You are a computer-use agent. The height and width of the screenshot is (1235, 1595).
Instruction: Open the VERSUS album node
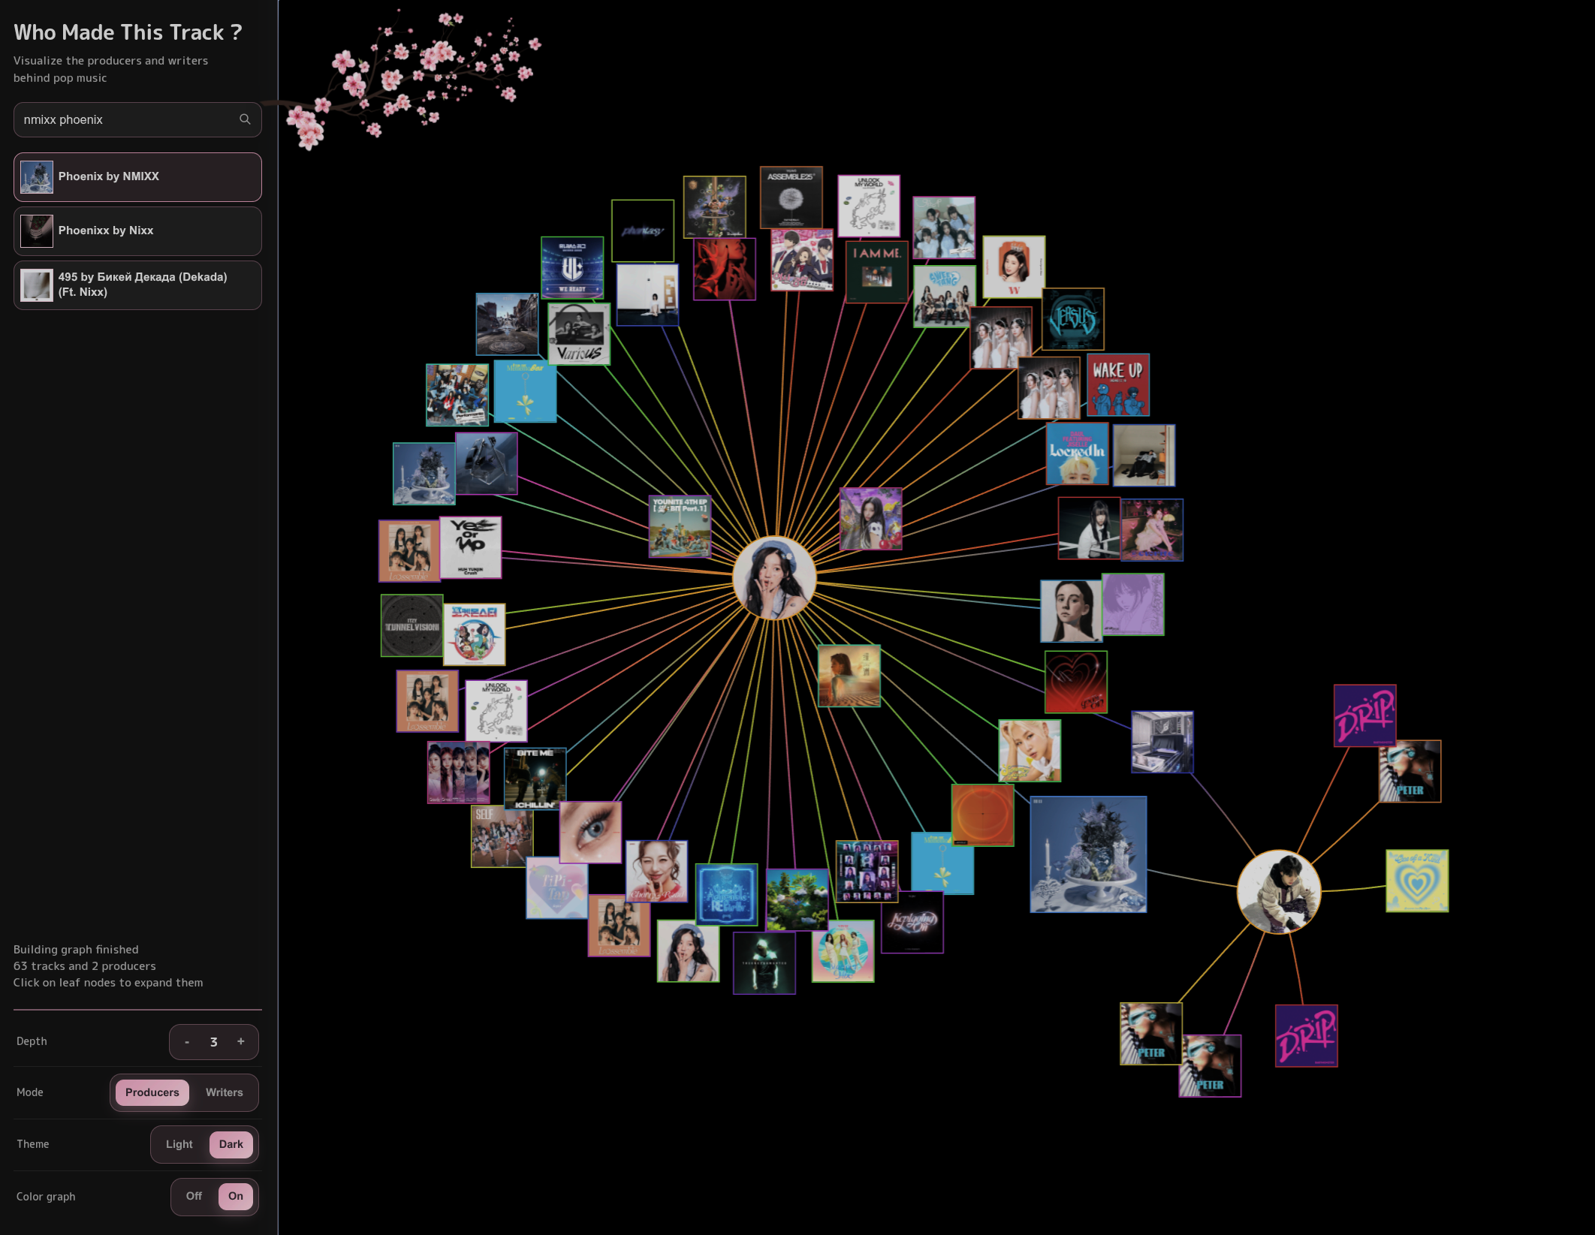click(x=1073, y=319)
